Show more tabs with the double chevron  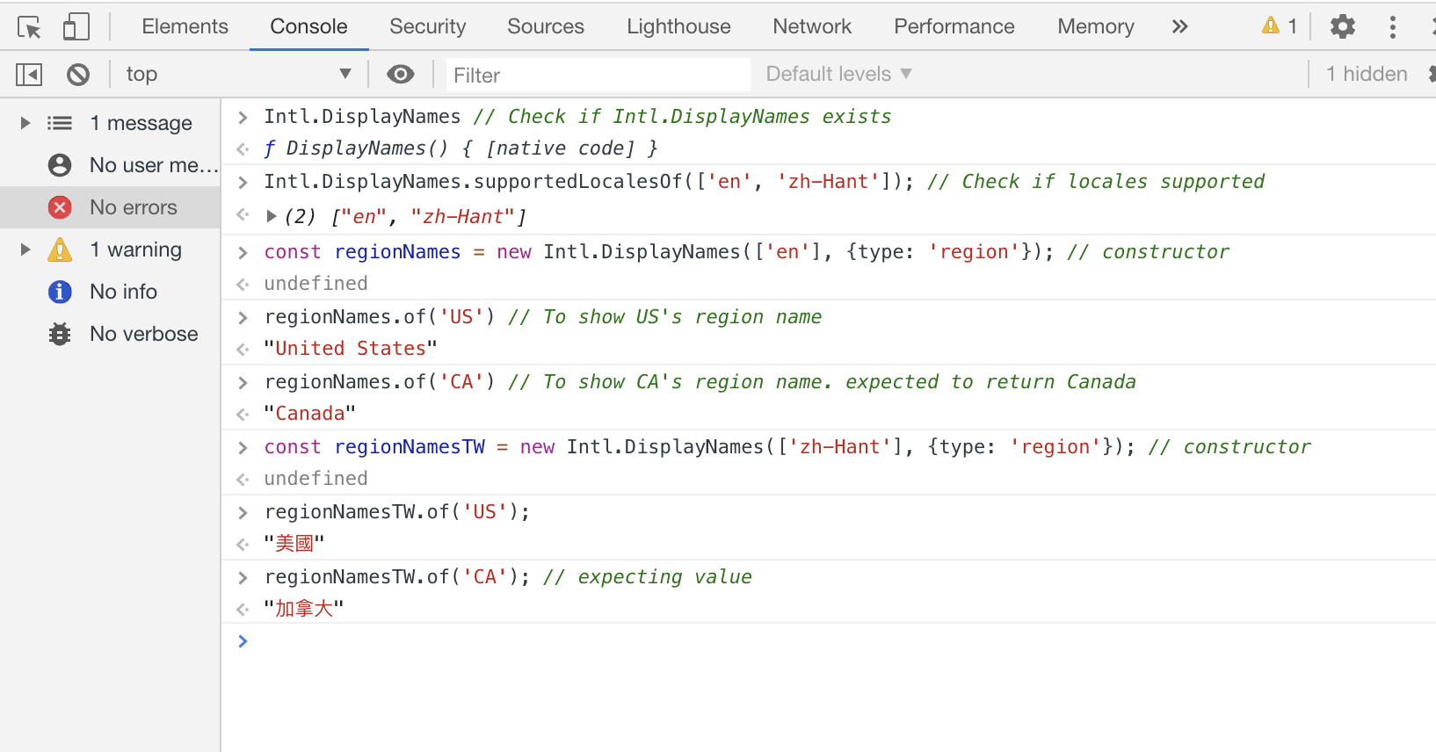pyautogui.click(x=1179, y=27)
